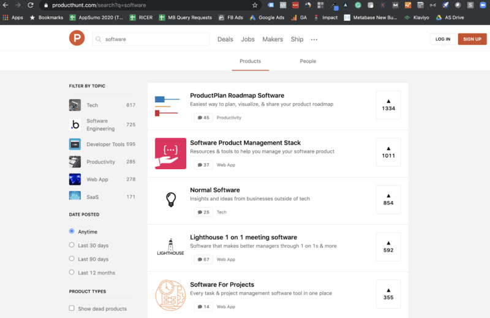Click the search magnifier icon

click(99, 39)
